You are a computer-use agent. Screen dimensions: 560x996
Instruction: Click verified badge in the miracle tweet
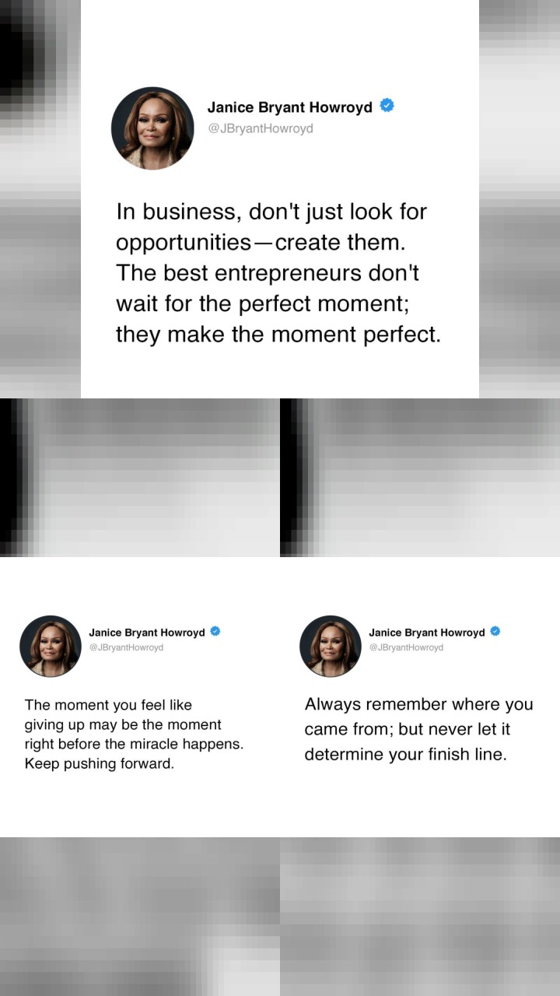pos(215,631)
